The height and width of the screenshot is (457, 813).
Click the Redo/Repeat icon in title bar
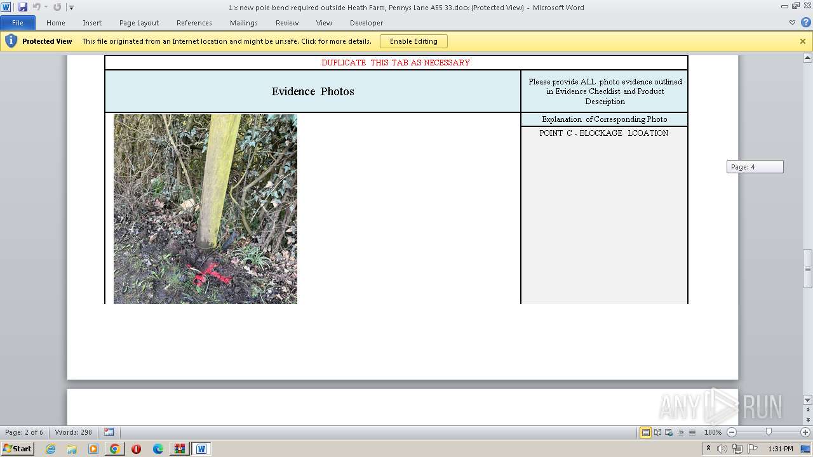58,7
